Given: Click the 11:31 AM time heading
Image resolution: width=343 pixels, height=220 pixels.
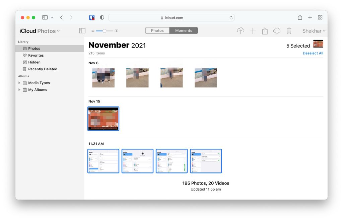Looking at the screenshot, I should coord(96,144).
